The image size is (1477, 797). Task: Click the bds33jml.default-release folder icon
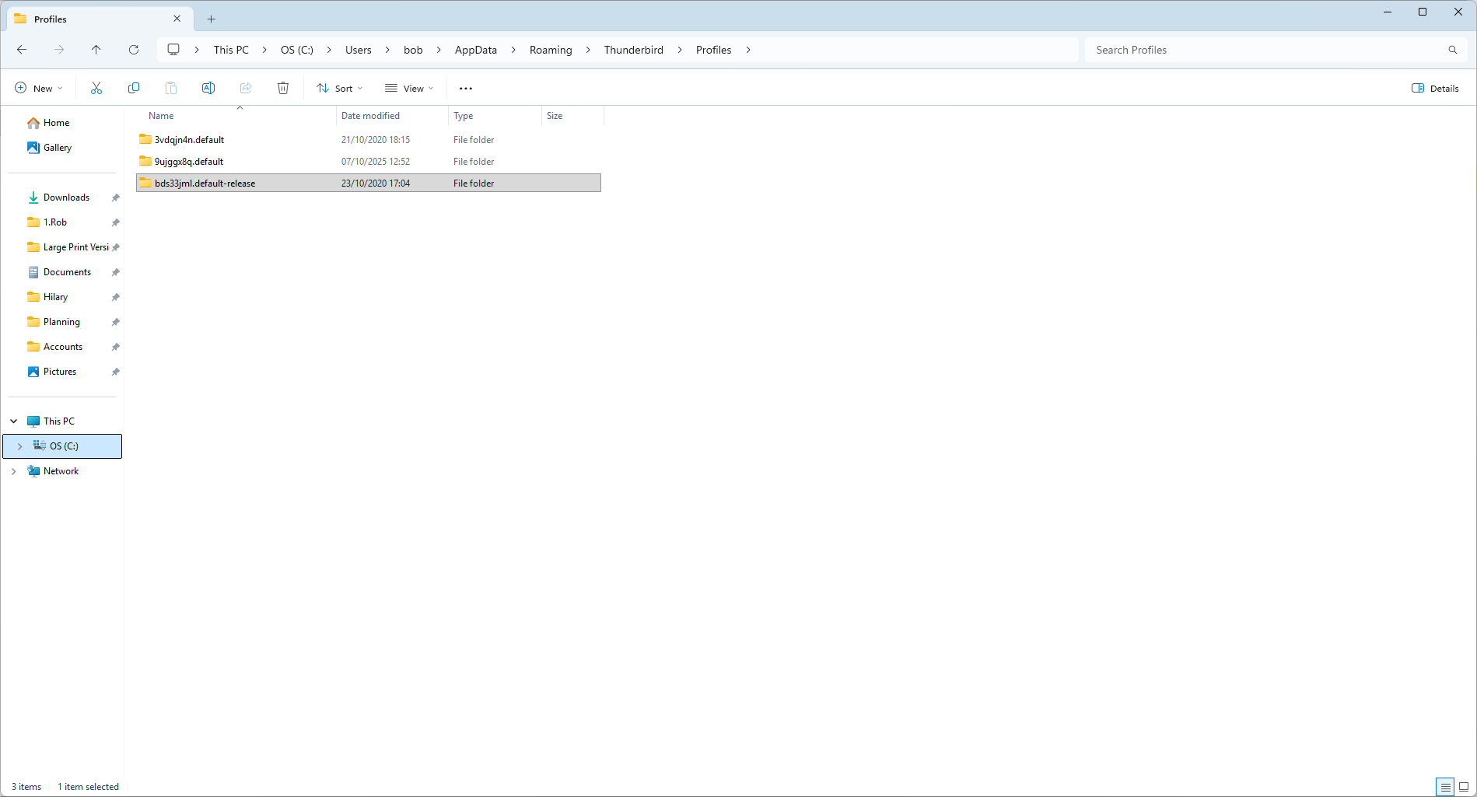(145, 183)
